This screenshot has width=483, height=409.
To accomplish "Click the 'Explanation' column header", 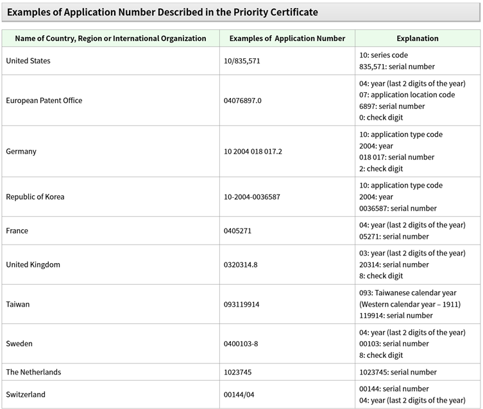I will click(418, 38).
